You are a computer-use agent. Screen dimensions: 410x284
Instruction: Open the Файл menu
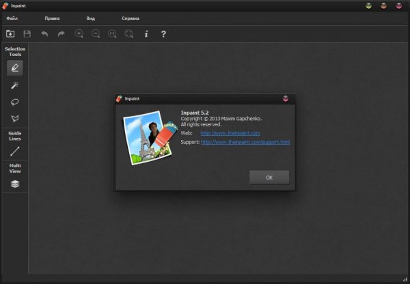coord(12,18)
